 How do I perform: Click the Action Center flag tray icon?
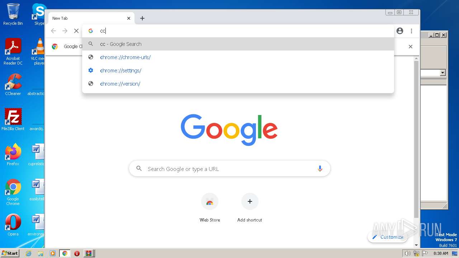(x=425, y=253)
